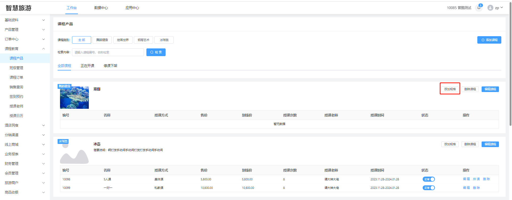This screenshot has width=512, height=200.
Task: Click 添加规格 for the 瑜伽 course
Action: point(450,89)
